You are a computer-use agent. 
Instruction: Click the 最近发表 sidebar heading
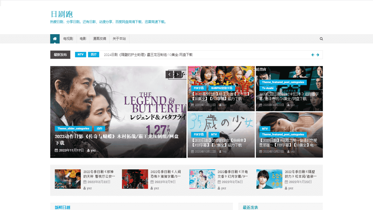click(x=250, y=207)
